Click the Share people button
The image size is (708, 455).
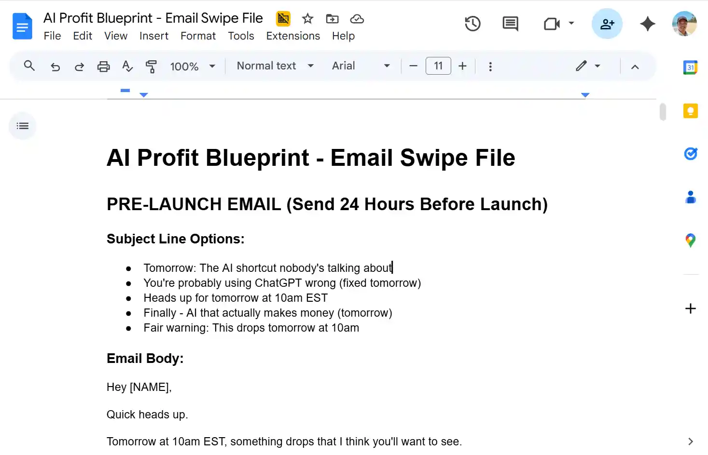tap(607, 24)
